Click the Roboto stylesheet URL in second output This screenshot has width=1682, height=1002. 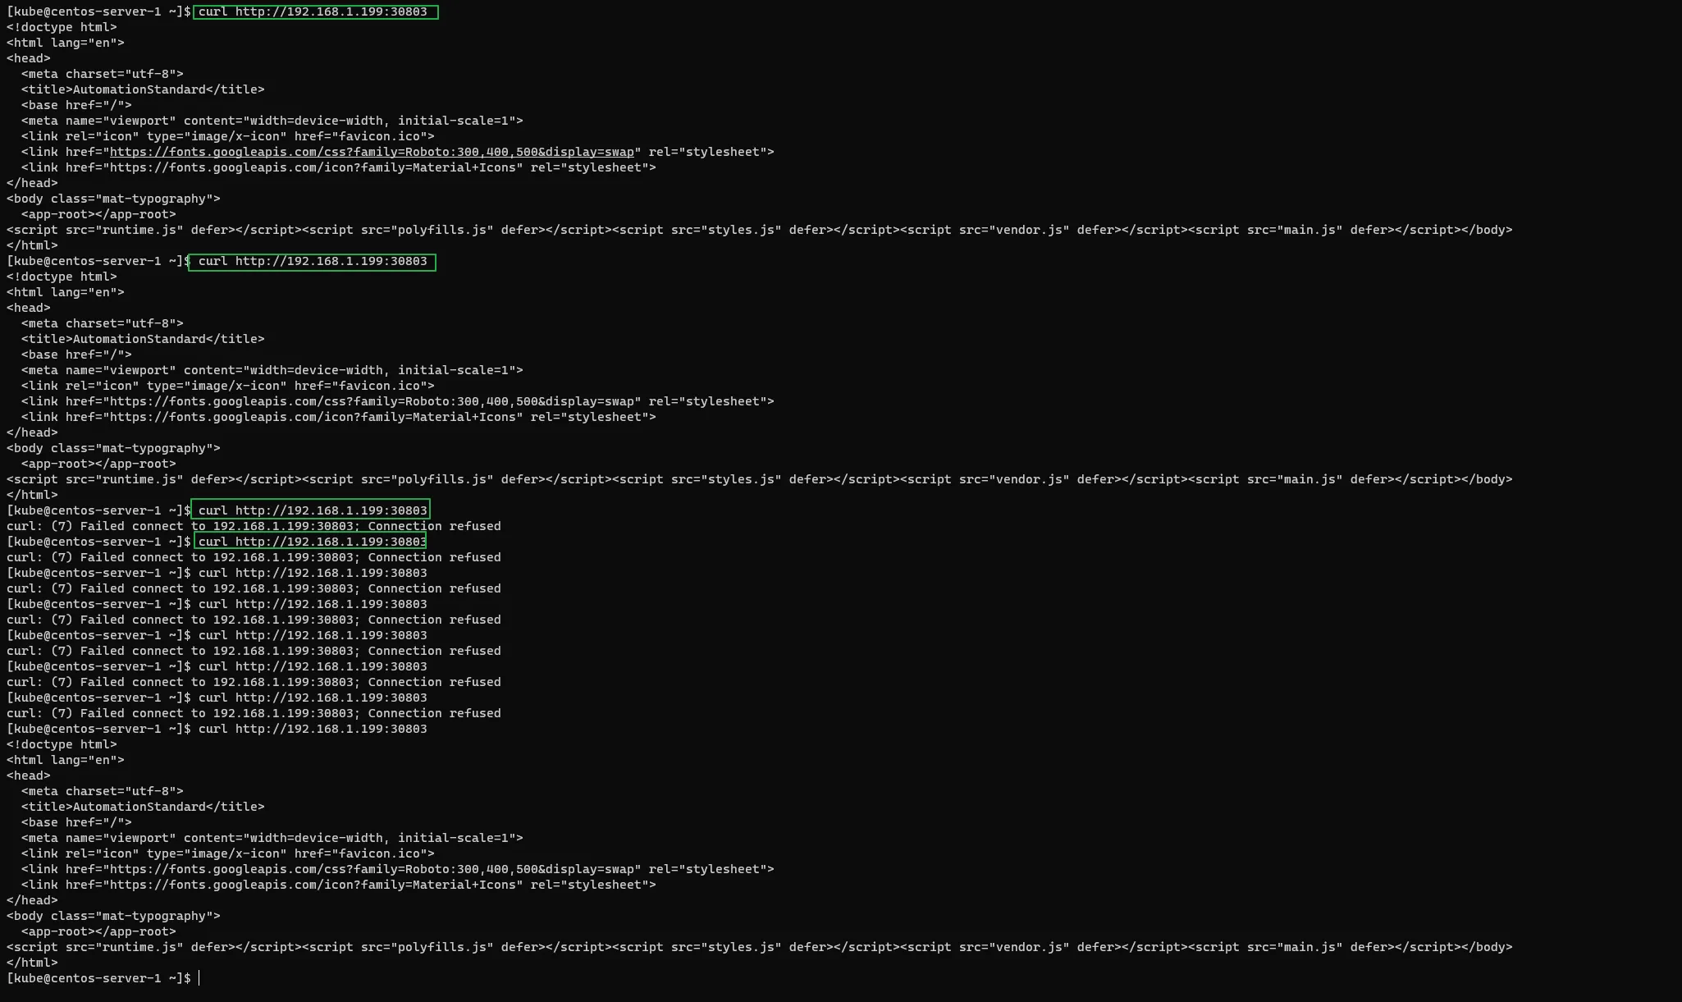coord(372,401)
